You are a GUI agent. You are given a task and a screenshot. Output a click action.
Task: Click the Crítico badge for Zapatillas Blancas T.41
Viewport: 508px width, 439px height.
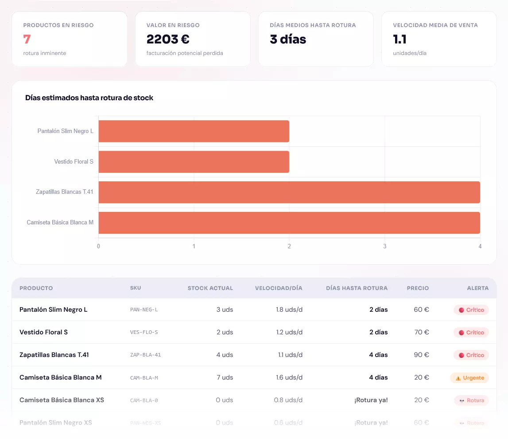(x=471, y=355)
